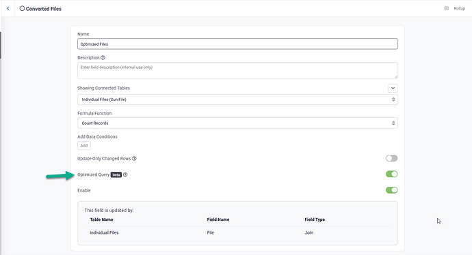
Task: Open the Count Records formula dropdown
Action: (237, 123)
